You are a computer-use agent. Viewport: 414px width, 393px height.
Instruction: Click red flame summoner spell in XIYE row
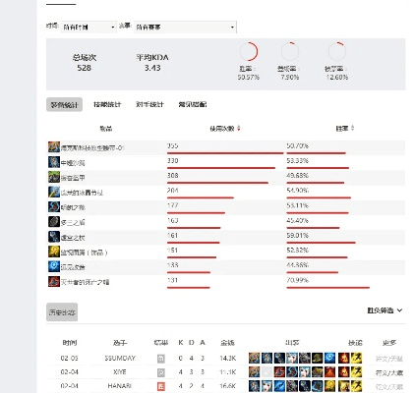point(344,372)
